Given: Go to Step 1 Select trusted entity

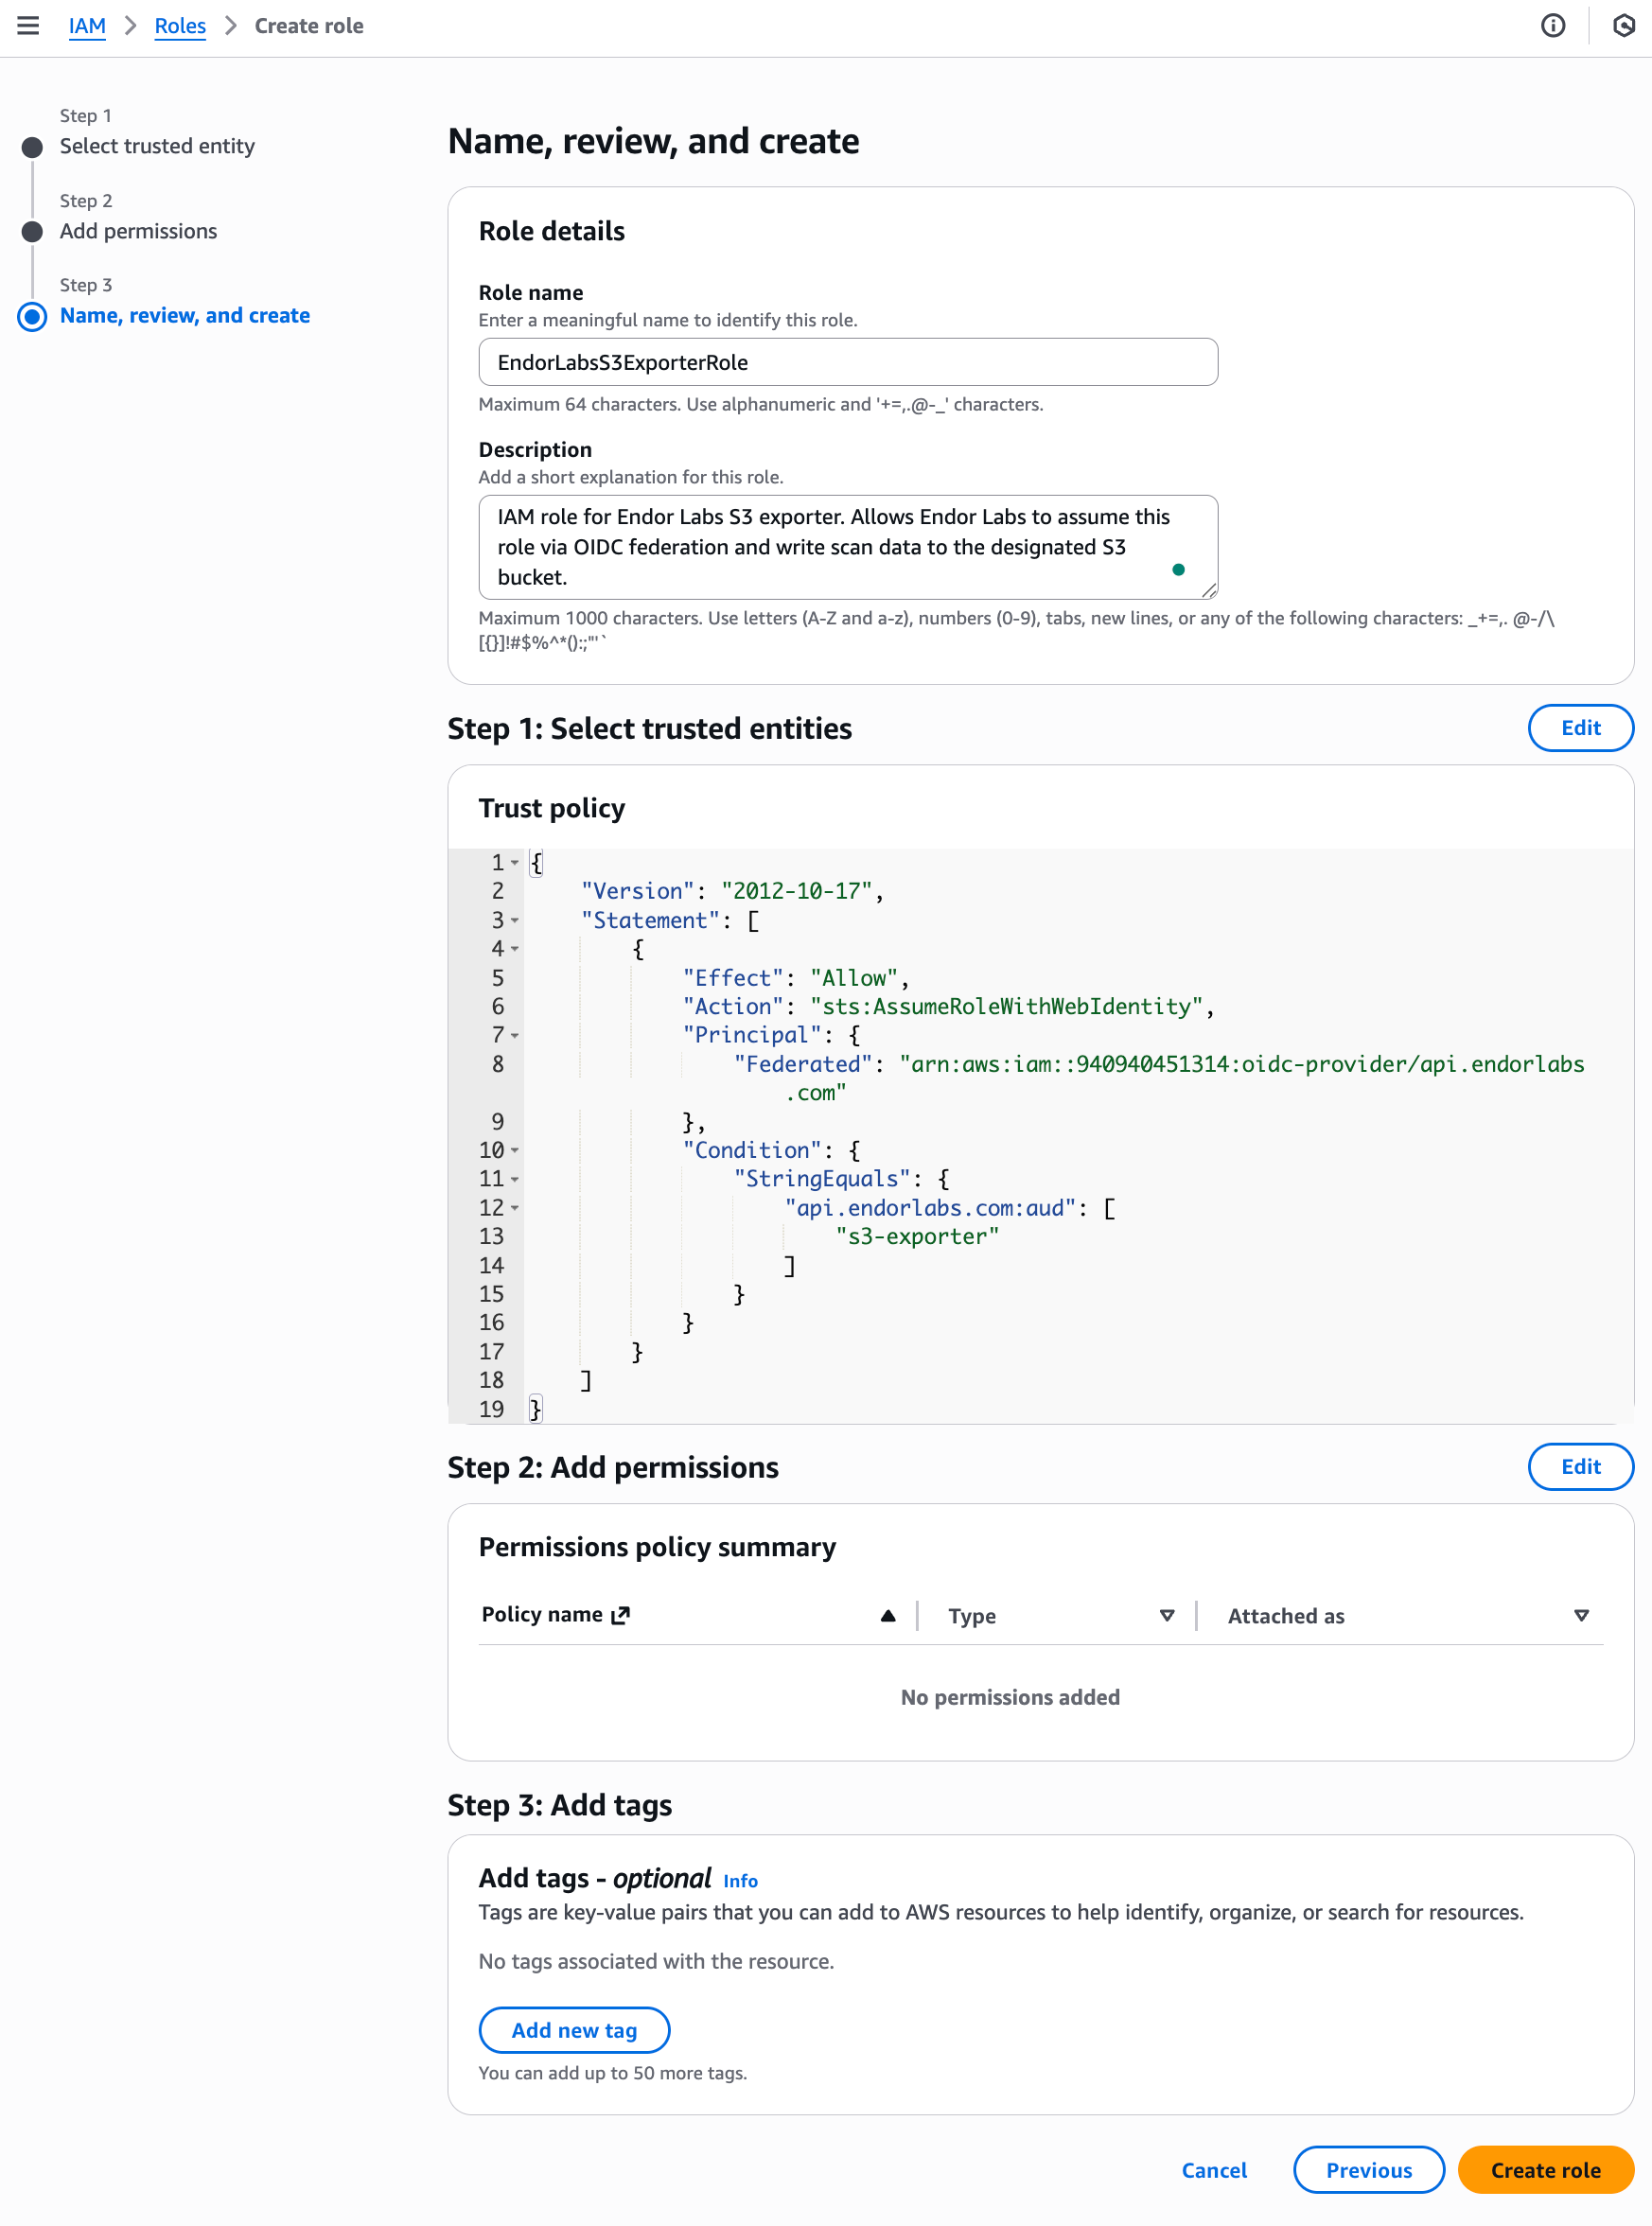Looking at the screenshot, I should pos(157,147).
